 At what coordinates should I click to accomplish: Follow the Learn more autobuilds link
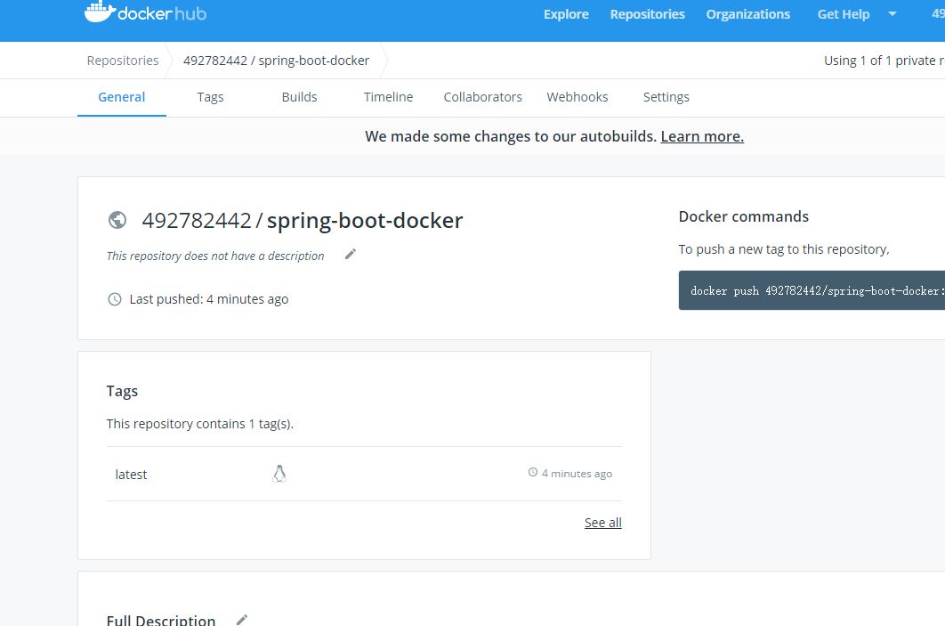coord(702,136)
